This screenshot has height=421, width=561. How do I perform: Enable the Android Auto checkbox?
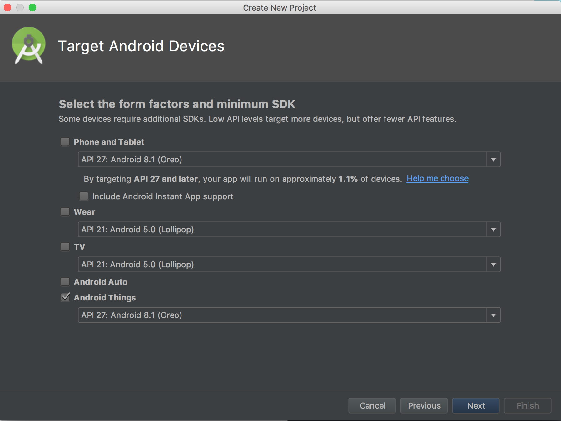[x=65, y=282]
